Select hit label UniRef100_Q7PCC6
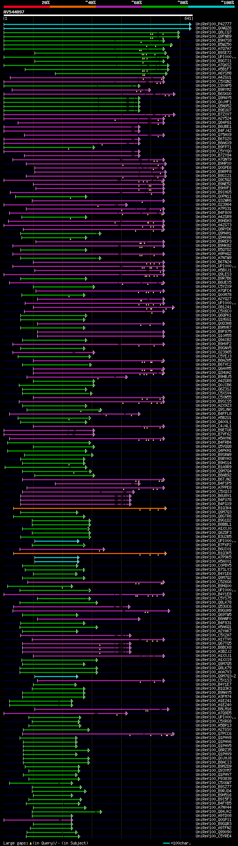The height and width of the screenshot is (846, 238). tap(213, 734)
